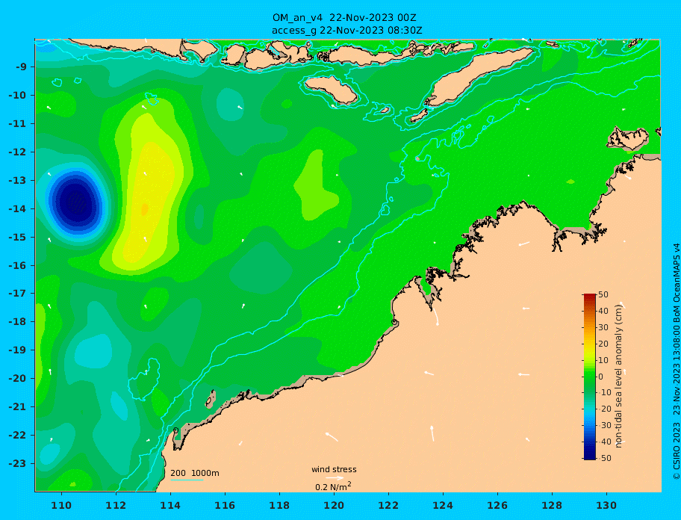Click the longitude axis label 122
681x520 pixels.
389,506
